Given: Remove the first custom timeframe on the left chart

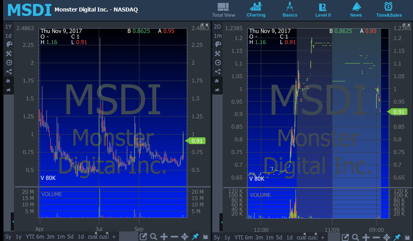Looking at the screenshot, I should click(96, 233).
